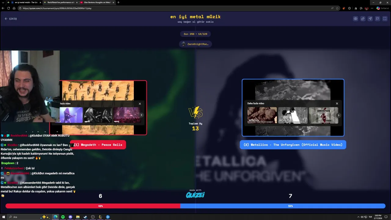Switch to 'en iyi metal müzik' browser tab

tap(24, 2)
